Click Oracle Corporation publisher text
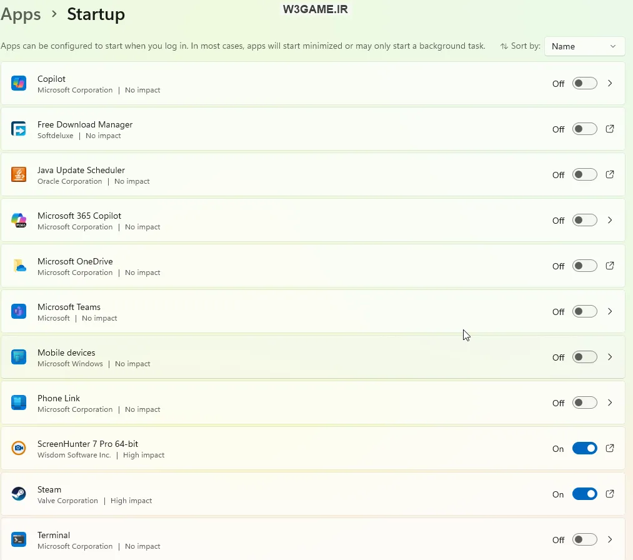The image size is (633, 560). point(70,181)
